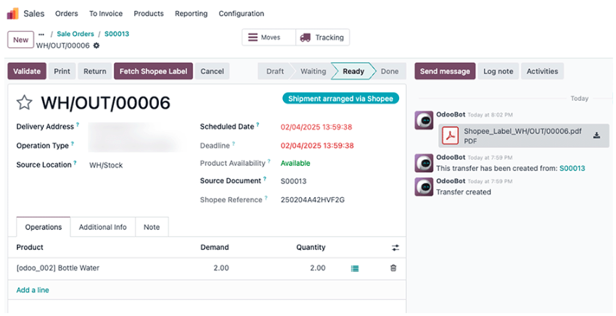The image size is (616, 316).
Task: Open the To Invoice menu
Action: point(106,14)
